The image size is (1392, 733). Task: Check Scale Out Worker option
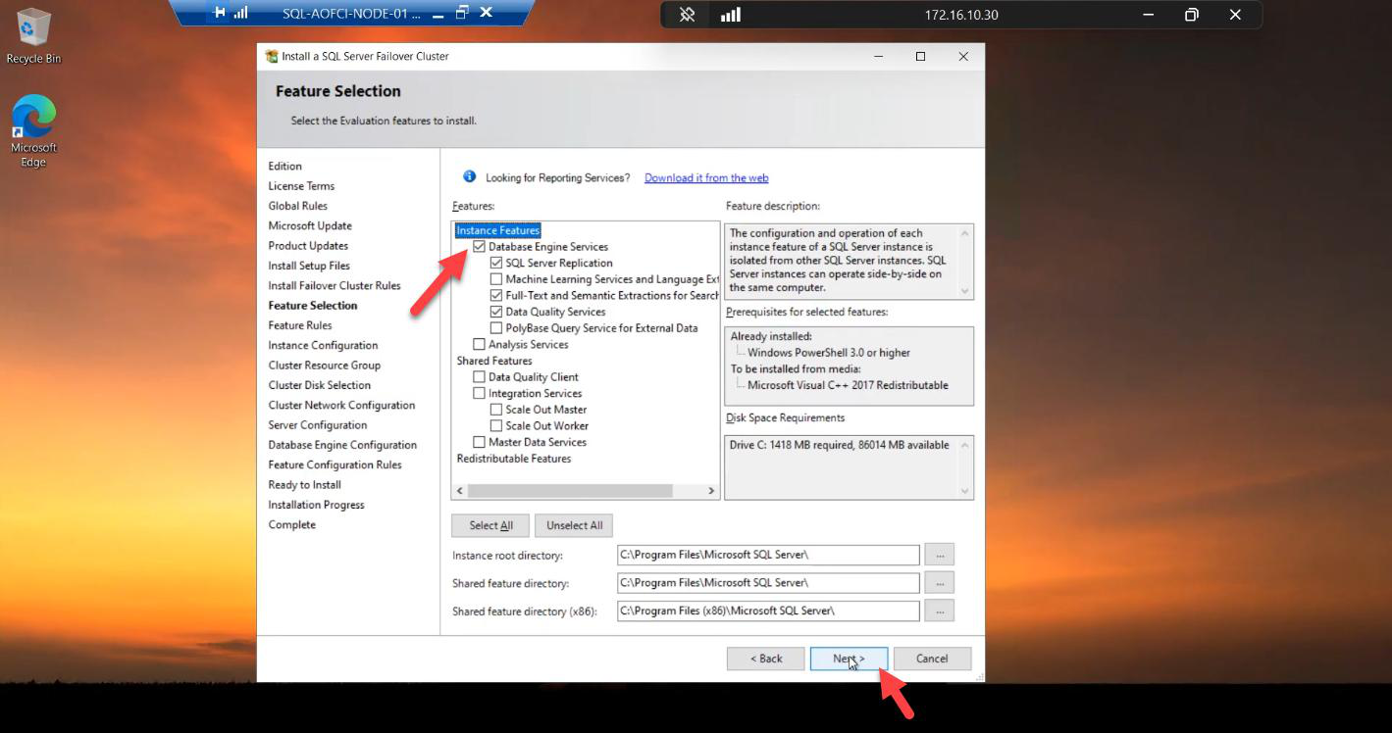[x=496, y=425]
